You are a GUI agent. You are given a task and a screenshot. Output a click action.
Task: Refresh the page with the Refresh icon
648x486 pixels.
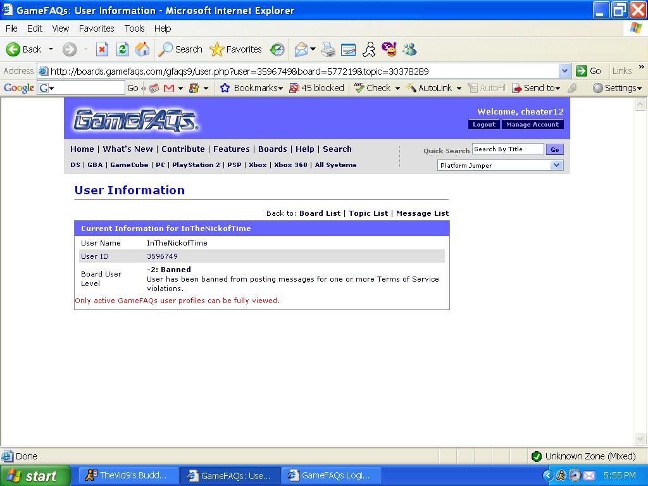(x=122, y=49)
